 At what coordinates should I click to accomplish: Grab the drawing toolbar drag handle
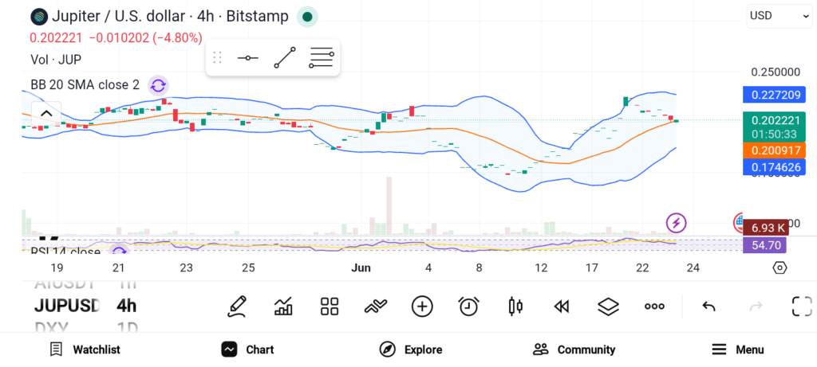(217, 57)
